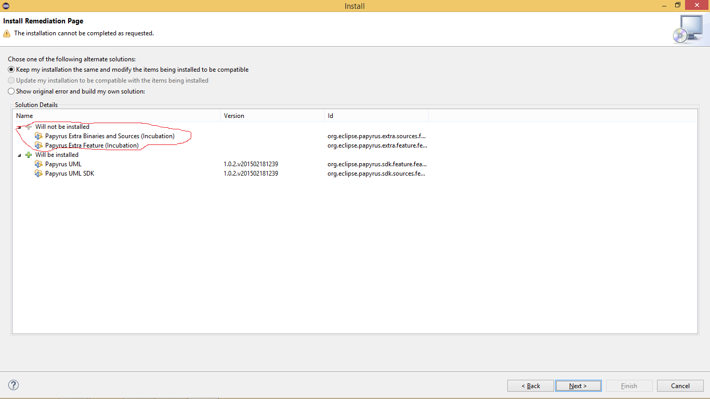Select the Papyrus UML row name

63,164
